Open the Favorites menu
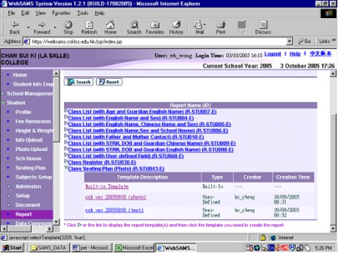 (x=62, y=13)
